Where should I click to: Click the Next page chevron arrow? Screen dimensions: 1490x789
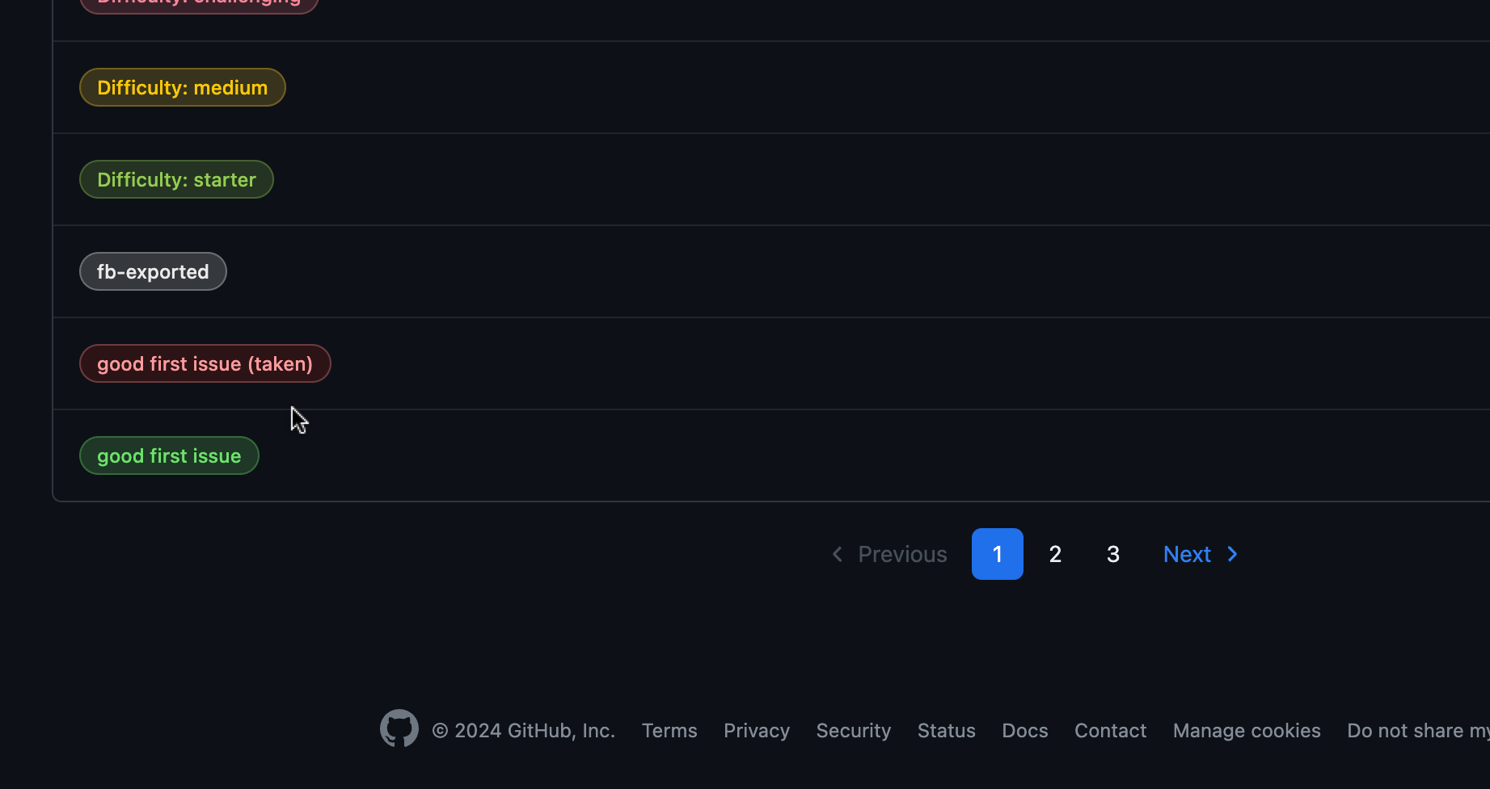point(1233,554)
